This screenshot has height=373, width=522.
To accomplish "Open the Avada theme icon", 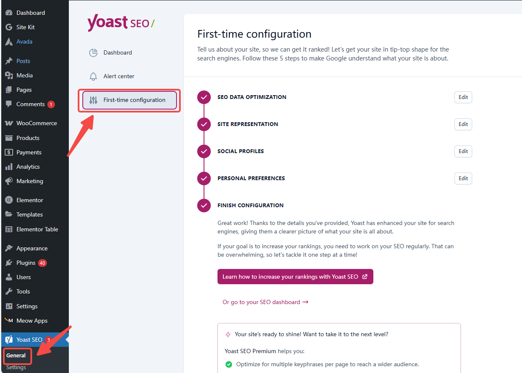I will pos(9,41).
